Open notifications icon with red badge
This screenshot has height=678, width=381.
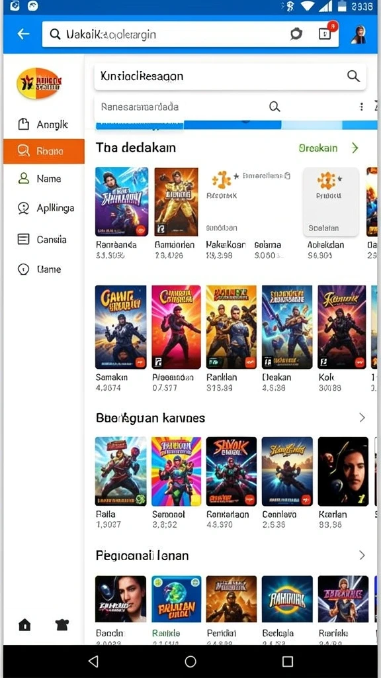tap(326, 32)
